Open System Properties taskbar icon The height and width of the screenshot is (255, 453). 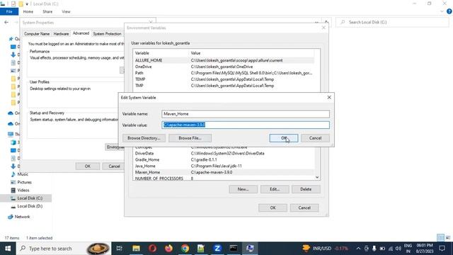(x=250, y=249)
